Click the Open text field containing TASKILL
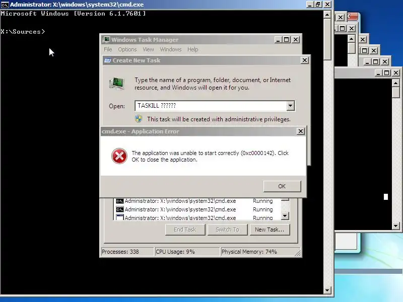 click(211, 106)
